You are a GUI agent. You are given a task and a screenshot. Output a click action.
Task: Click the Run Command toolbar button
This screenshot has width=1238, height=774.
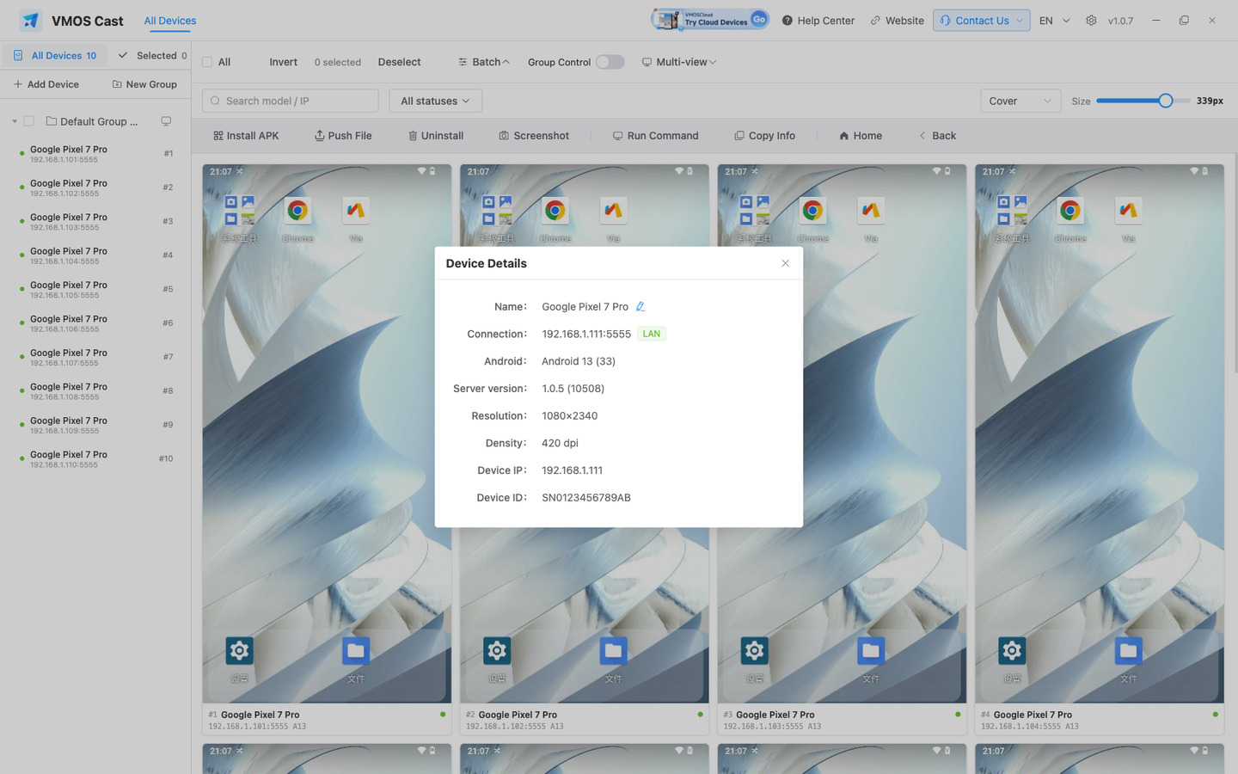pyautogui.click(x=655, y=136)
